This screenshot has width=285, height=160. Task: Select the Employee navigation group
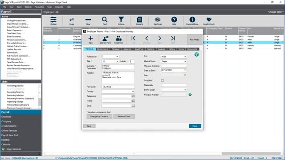coord(21,117)
